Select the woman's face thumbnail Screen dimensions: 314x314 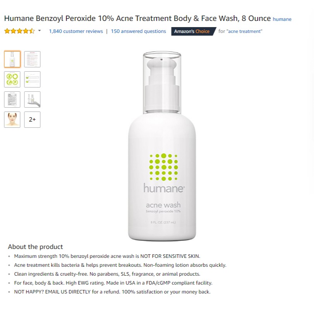[12, 120]
